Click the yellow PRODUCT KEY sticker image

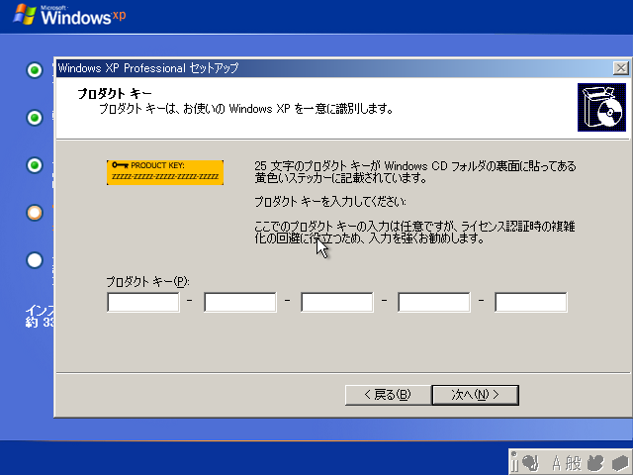click(x=165, y=172)
